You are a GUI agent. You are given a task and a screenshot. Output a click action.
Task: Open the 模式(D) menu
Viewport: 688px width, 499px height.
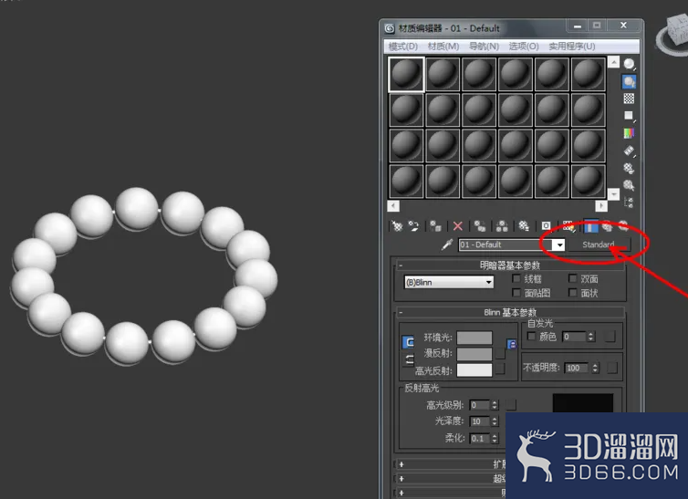(x=403, y=46)
